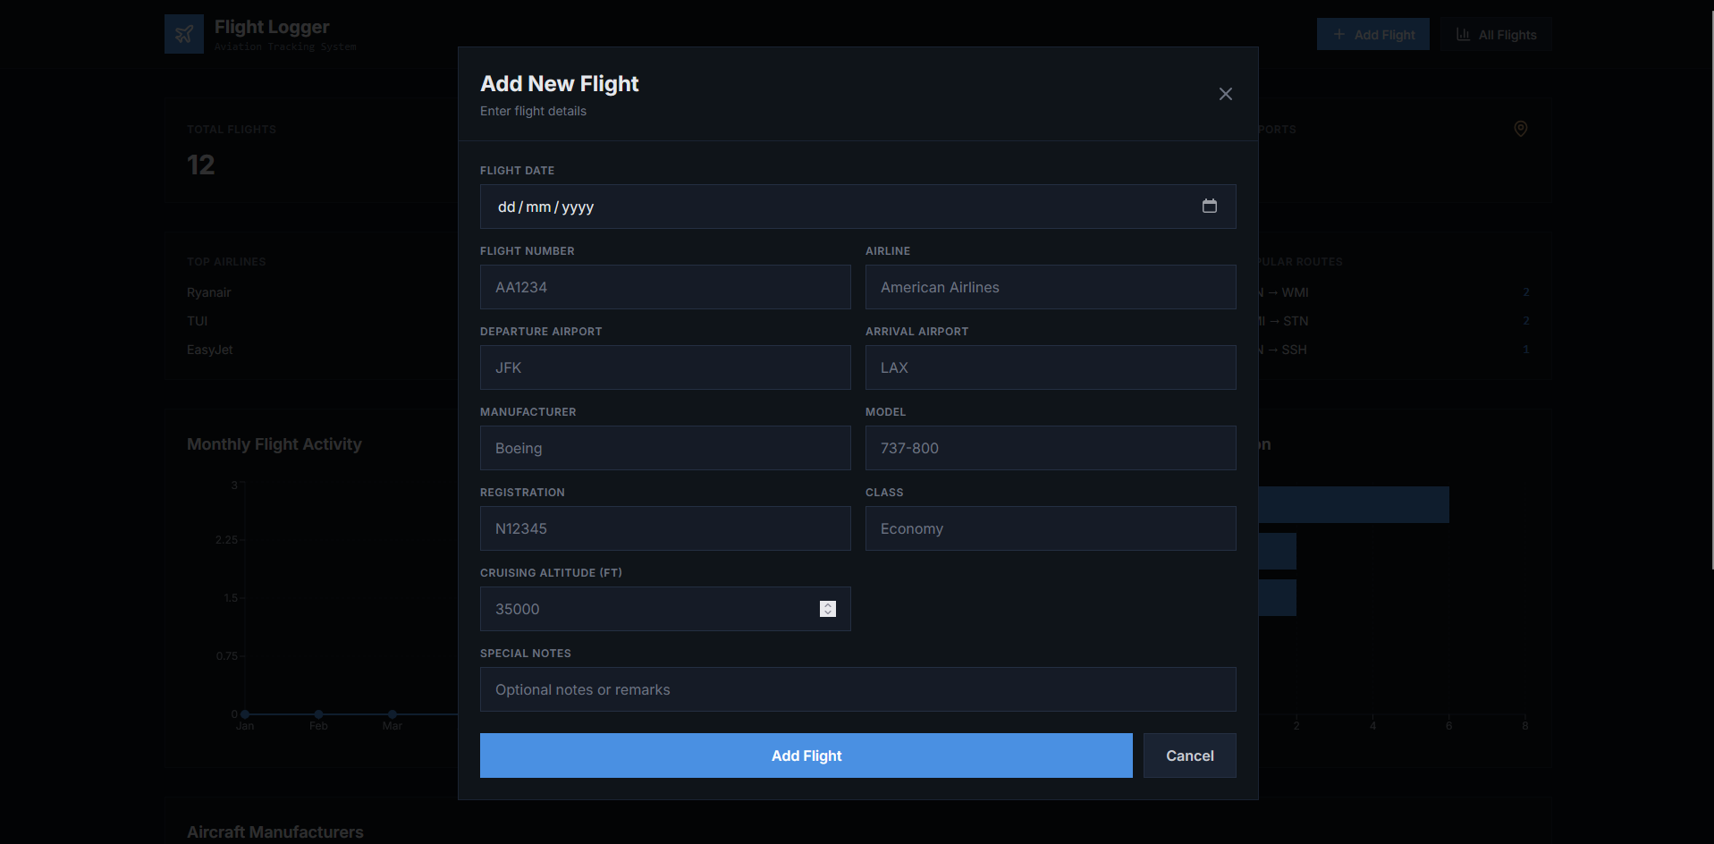Dismiss the Add New Flight dialog with X
1714x844 pixels.
(x=1225, y=93)
